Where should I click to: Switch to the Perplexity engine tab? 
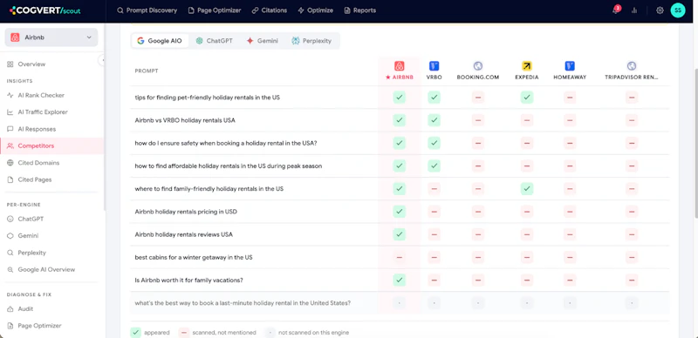[x=311, y=40]
